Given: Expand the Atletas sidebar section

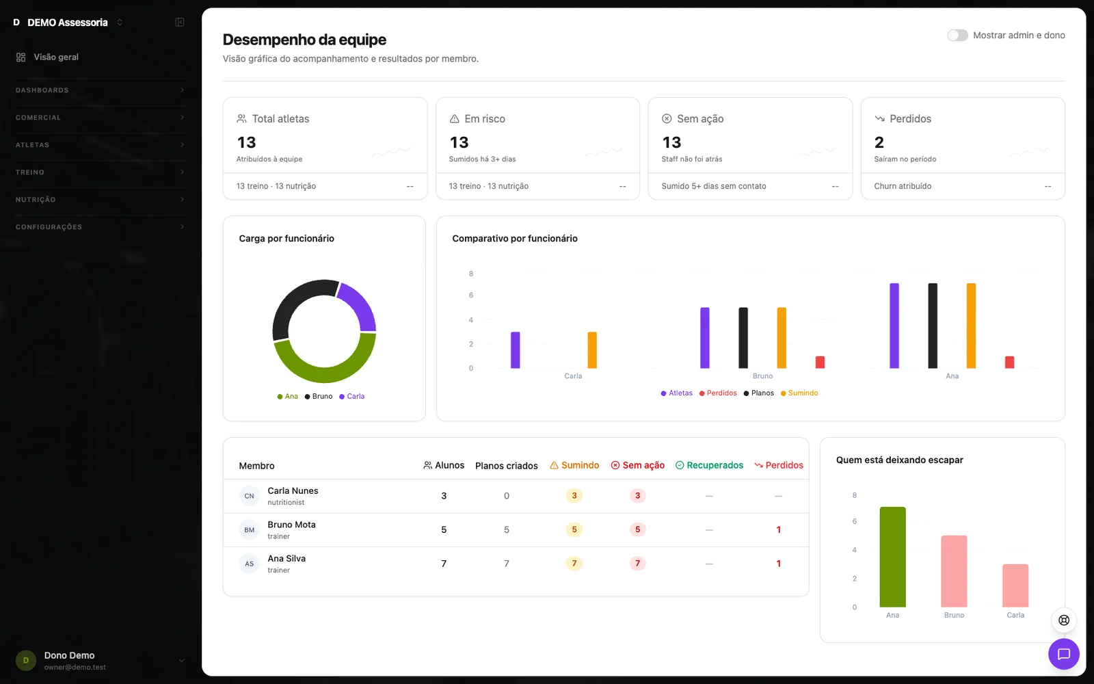Looking at the screenshot, I should 101,145.
